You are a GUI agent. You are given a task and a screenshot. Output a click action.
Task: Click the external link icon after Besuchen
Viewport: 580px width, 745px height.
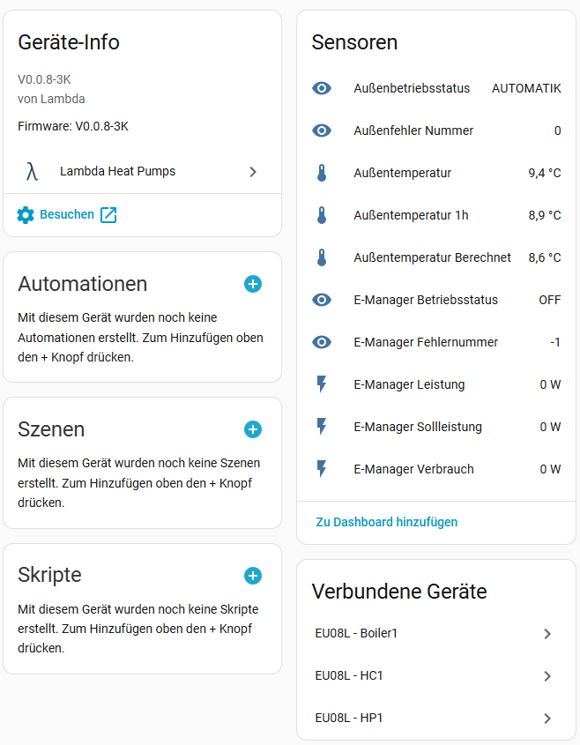108,214
